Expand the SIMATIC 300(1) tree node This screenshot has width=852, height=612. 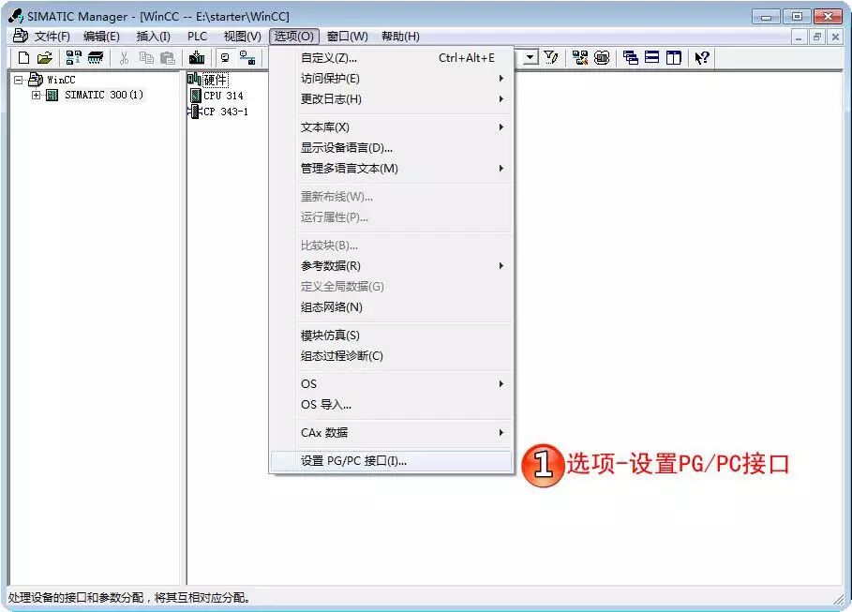pos(36,95)
